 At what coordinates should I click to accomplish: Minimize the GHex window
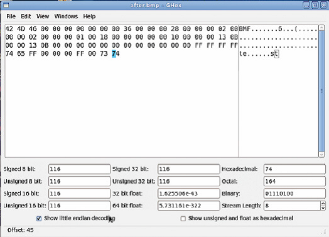point(306,5)
